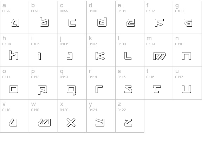Select the 'g' glyph preview
The width and height of the screenshot is (202, 145).
tap(188, 23)
